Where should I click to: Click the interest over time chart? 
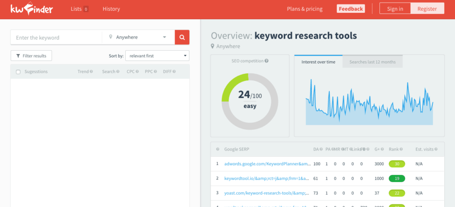(369, 102)
